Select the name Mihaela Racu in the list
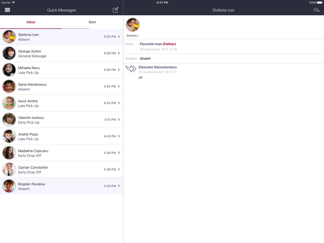Screen dimensions: 324x243 pyautogui.click(x=29, y=68)
